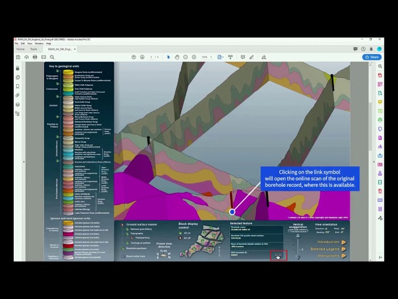Open the attachments paperclip panel

tap(17, 95)
